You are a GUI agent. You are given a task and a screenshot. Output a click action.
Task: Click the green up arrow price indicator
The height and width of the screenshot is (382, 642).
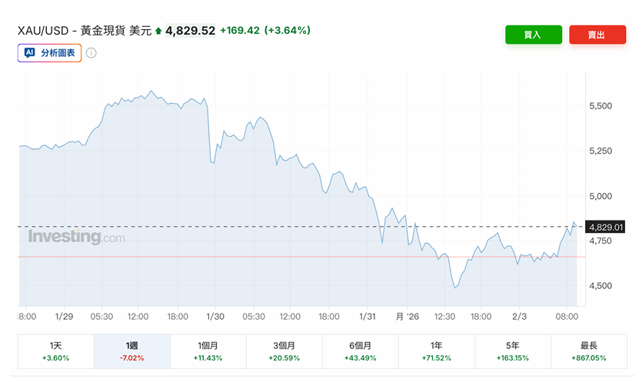[x=158, y=31]
